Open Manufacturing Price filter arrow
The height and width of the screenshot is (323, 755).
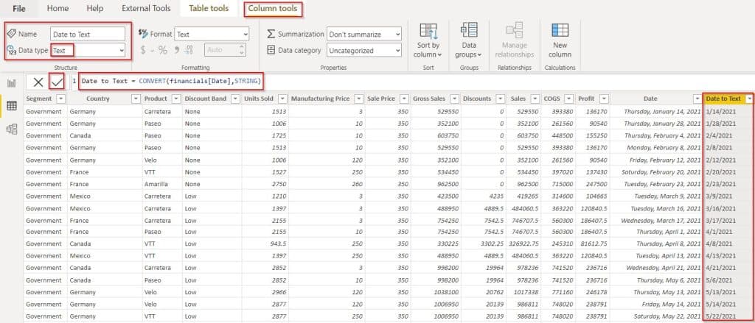pos(359,99)
